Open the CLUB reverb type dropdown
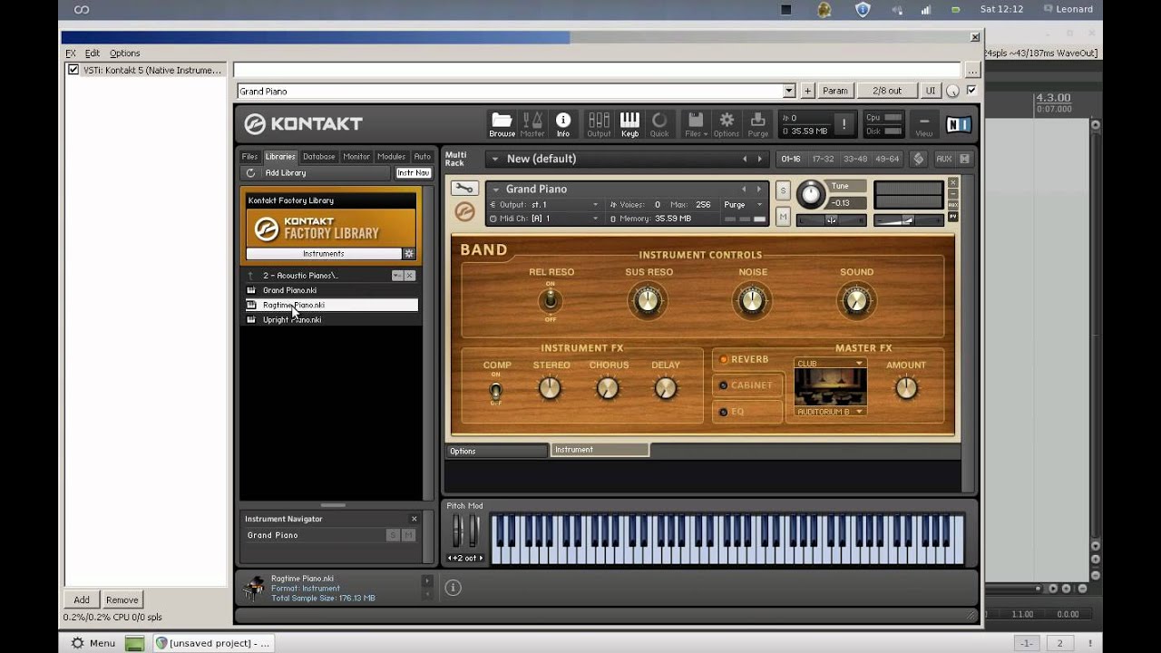 point(830,364)
